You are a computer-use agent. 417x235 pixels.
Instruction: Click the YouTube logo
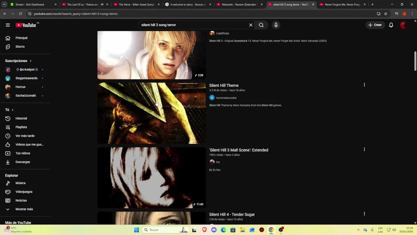click(26, 25)
